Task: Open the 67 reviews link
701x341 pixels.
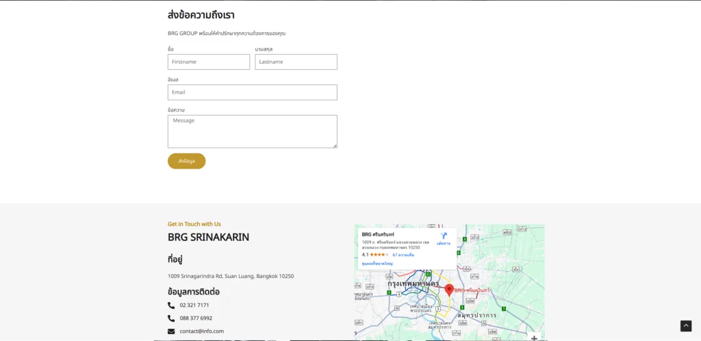Action: click(x=403, y=255)
